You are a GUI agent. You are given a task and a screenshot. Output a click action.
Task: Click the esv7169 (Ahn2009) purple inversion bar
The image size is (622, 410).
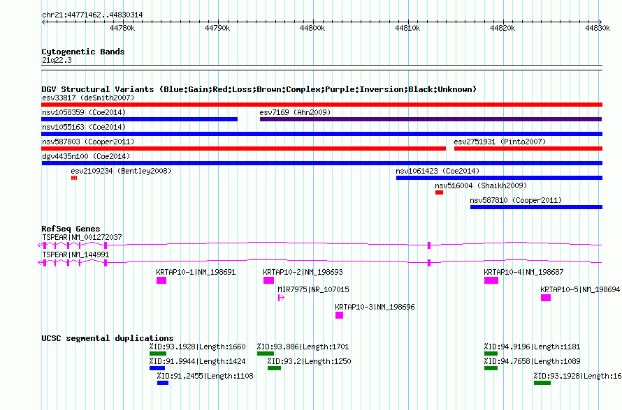pyautogui.click(x=431, y=119)
